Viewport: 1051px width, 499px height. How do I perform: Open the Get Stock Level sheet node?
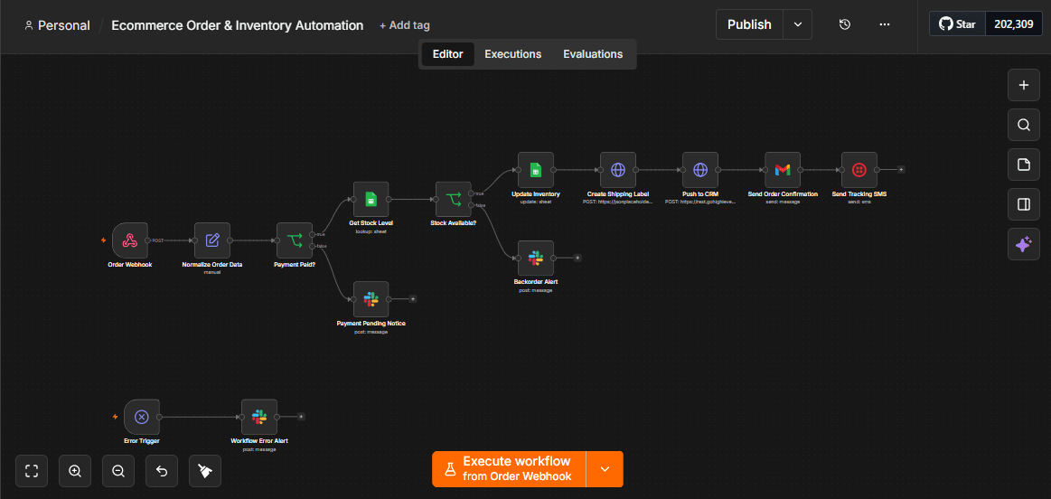tap(371, 199)
